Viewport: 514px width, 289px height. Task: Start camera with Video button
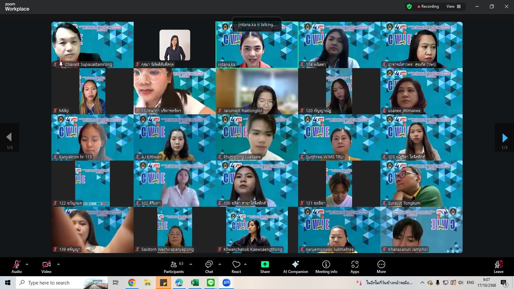[46, 267]
